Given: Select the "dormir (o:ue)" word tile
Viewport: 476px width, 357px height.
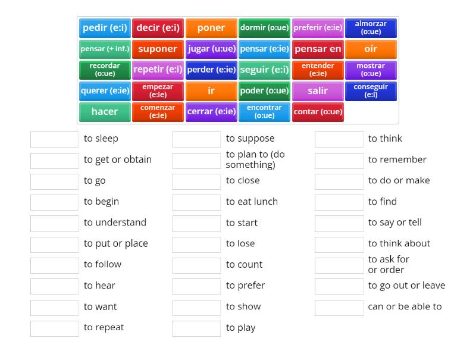Looking at the screenshot, I should point(264,27).
